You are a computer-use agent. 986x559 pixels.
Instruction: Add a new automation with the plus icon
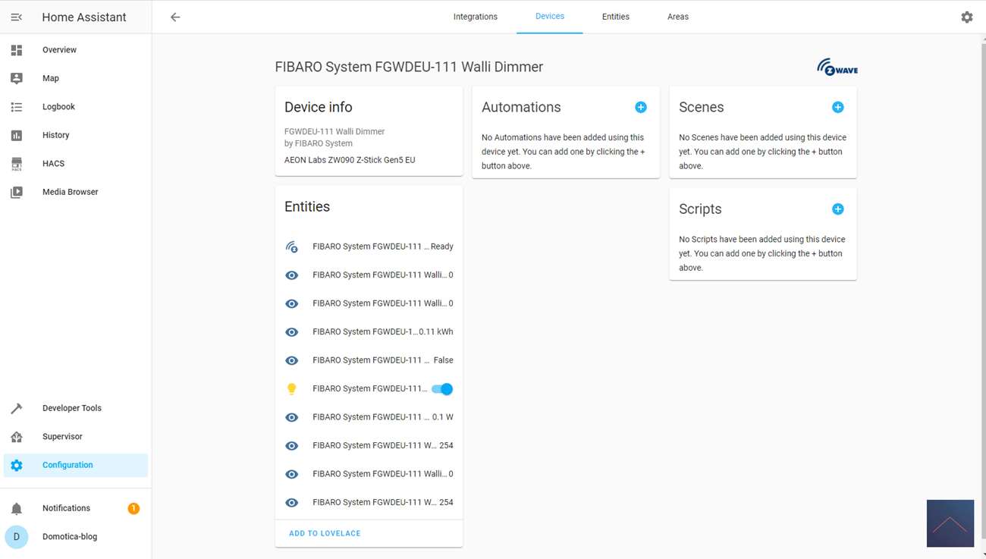click(641, 108)
